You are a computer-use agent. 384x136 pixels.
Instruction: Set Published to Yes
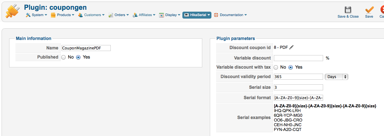(x=78, y=57)
